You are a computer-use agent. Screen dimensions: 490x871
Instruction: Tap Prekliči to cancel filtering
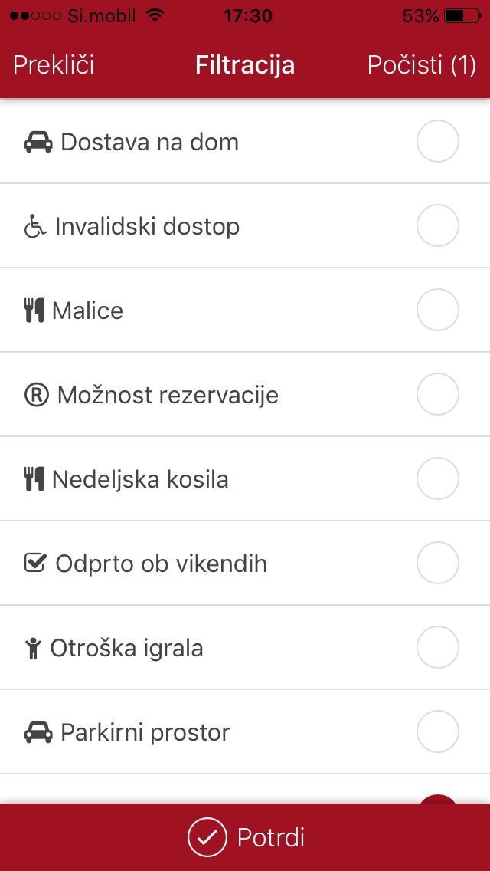pos(54,65)
